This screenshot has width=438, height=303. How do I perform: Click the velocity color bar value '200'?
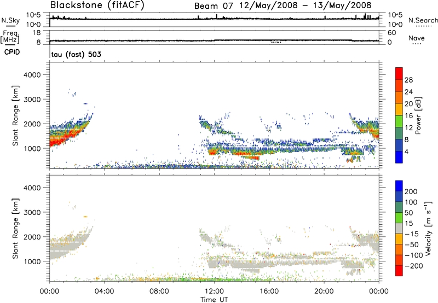coord(411,191)
